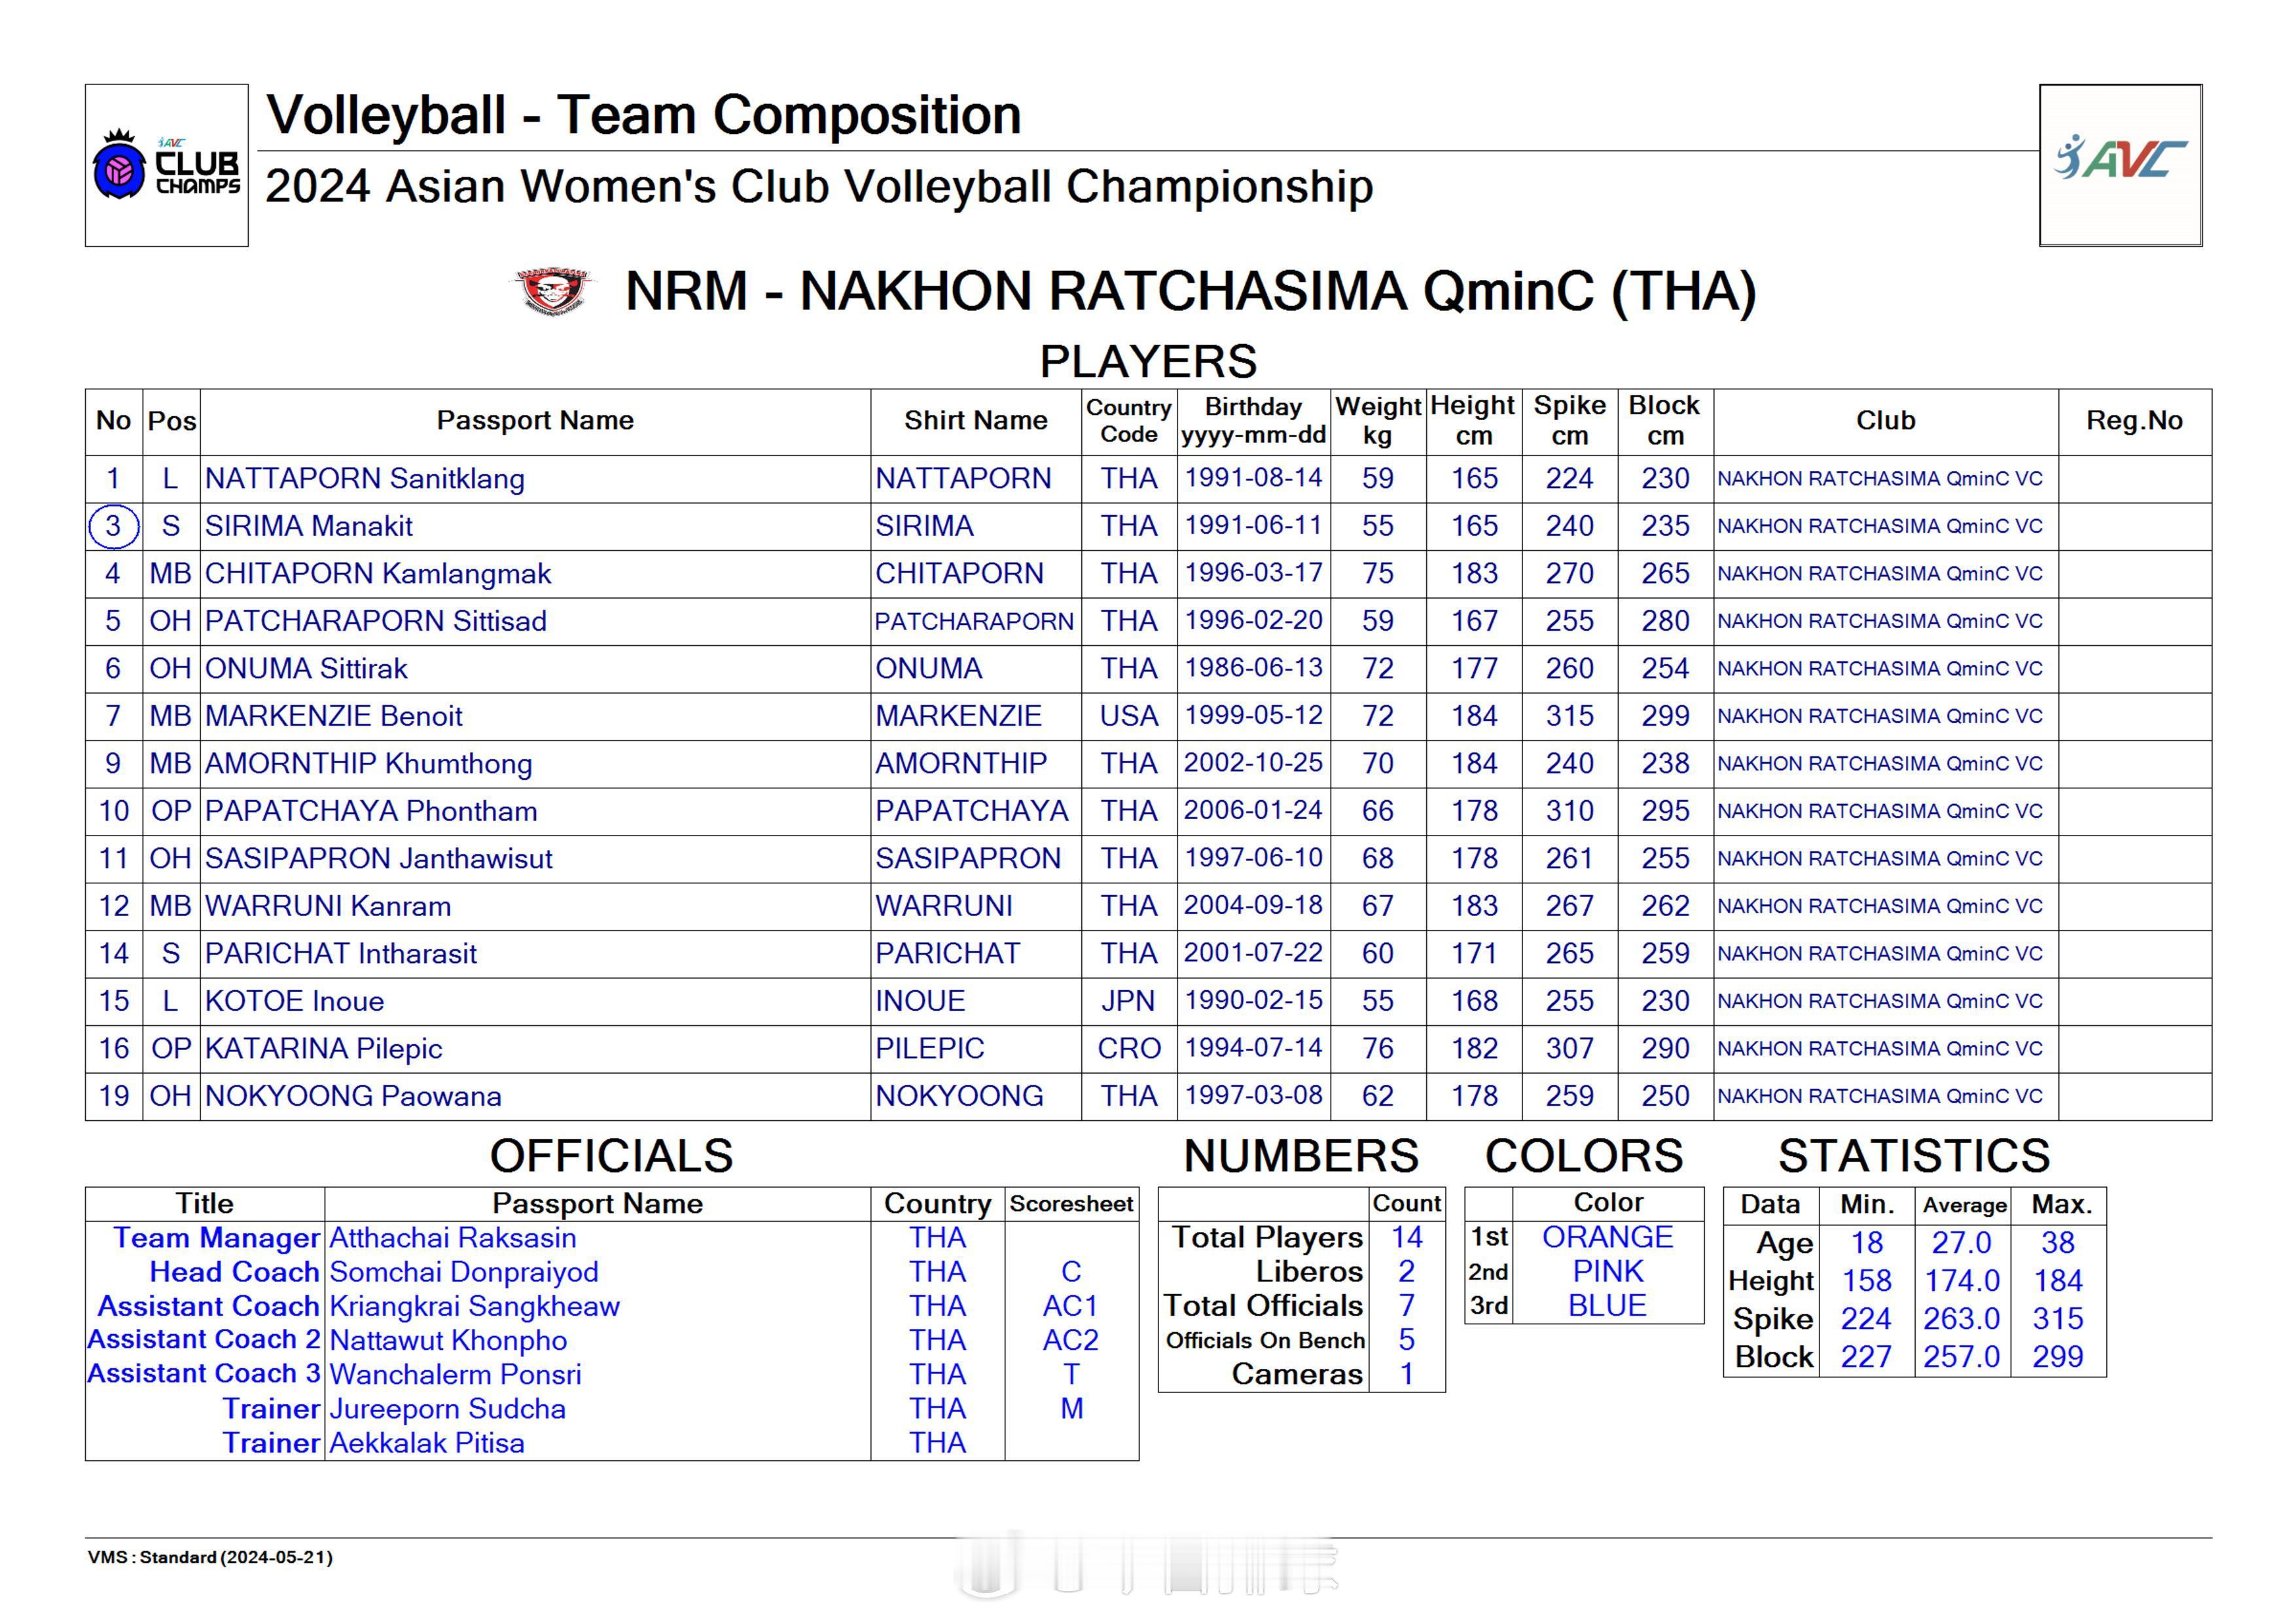Click KOTOE Inoue passport name

(x=295, y=1000)
